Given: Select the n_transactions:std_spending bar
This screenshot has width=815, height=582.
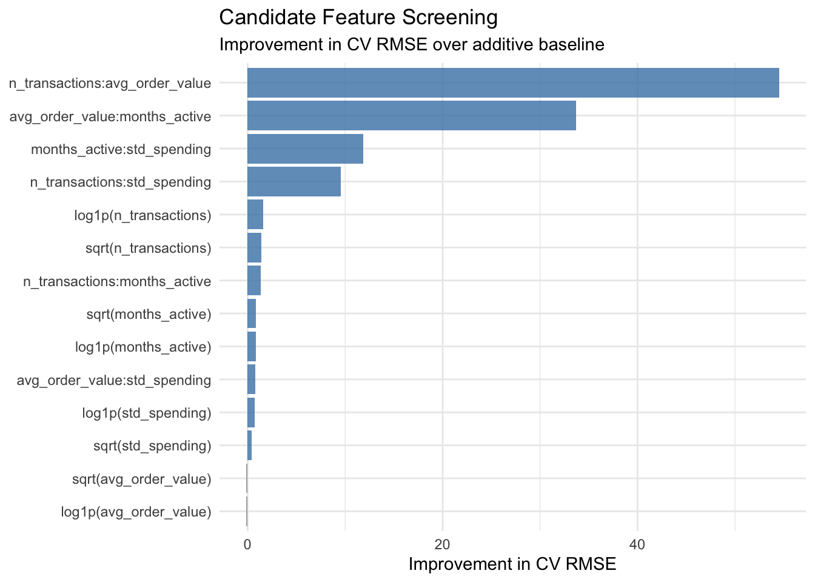Looking at the screenshot, I should tap(294, 182).
